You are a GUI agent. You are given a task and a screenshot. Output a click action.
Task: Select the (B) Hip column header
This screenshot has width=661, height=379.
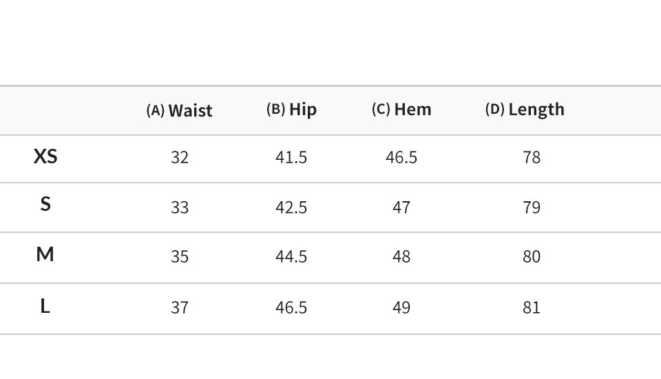point(291,110)
